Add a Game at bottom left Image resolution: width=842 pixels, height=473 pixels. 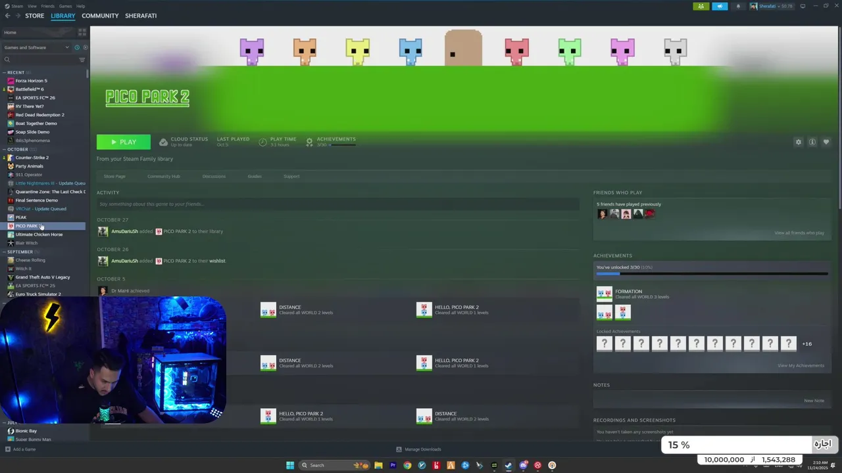click(x=20, y=449)
